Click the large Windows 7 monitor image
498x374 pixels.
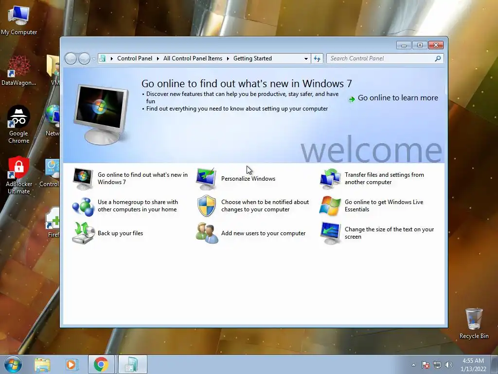pos(101,114)
